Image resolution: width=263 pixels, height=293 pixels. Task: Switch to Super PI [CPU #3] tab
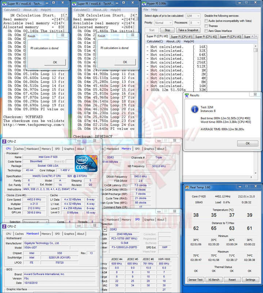tap(230, 37)
